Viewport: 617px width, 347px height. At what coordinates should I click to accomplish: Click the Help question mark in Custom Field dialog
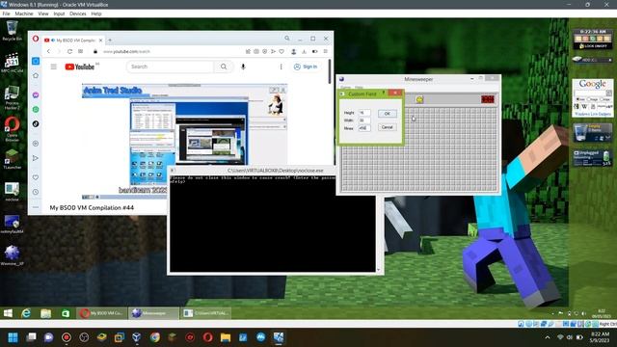click(384, 93)
